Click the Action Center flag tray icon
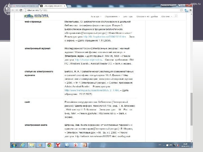This screenshot has width=203, height=152. pyautogui.click(x=171, y=145)
